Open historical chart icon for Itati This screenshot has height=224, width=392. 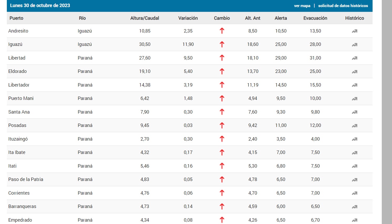(x=354, y=166)
